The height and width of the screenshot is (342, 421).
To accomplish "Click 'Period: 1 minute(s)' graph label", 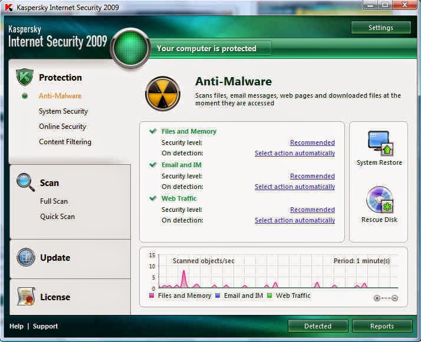I will pyautogui.click(x=361, y=261).
